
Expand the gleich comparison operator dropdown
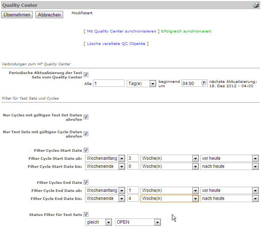tap(98, 222)
